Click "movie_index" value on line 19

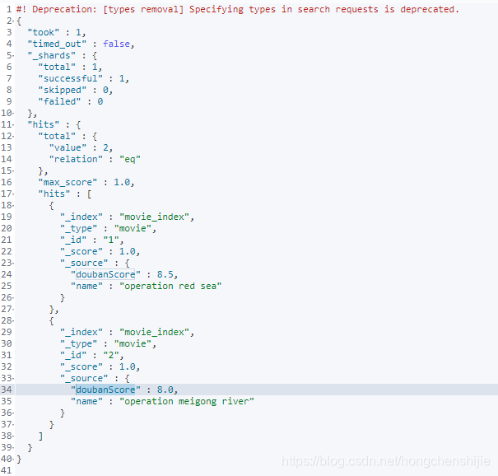pos(155,217)
